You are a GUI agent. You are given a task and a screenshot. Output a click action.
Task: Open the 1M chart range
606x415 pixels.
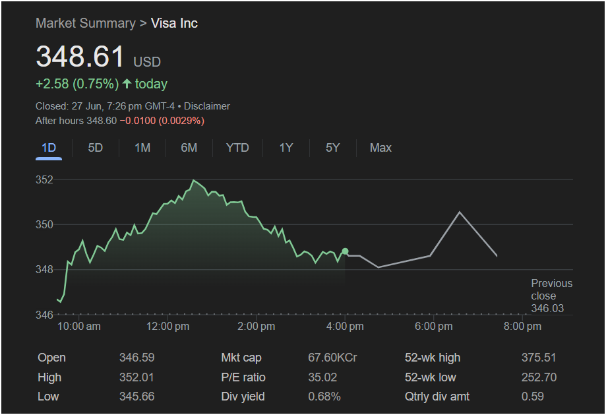pos(142,148)
